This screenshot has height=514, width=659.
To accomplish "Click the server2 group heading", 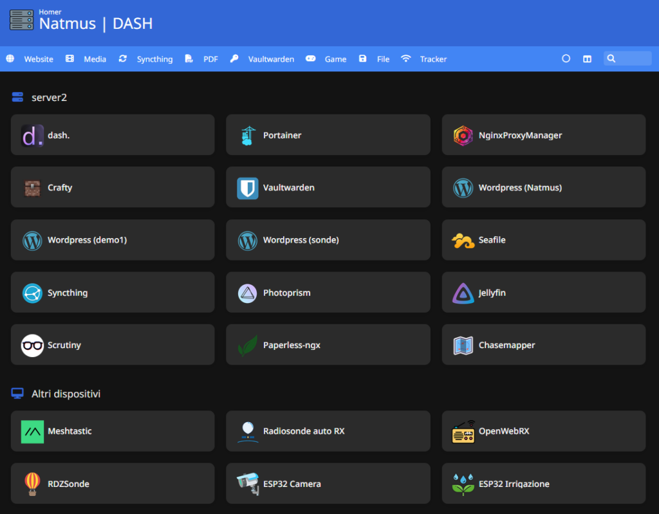I will (49, 98).
